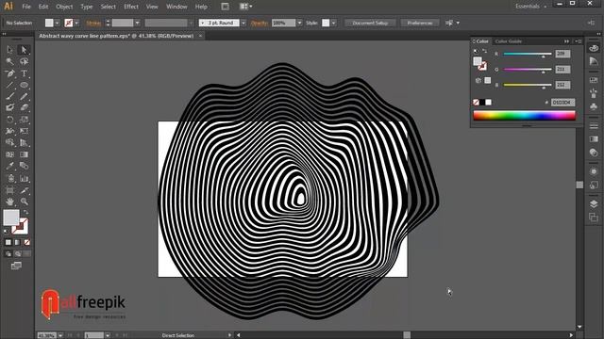Open the Stroke panel icon in dock
This screenshot has width=604, height=339.
tap(594, 125)
